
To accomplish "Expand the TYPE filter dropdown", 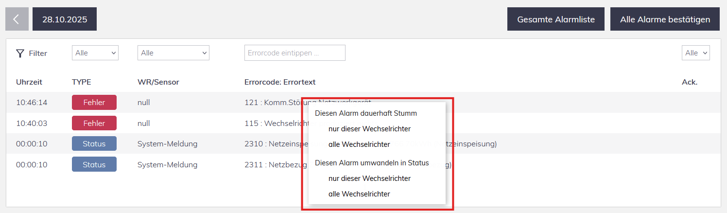I will [x=95, y=53].
